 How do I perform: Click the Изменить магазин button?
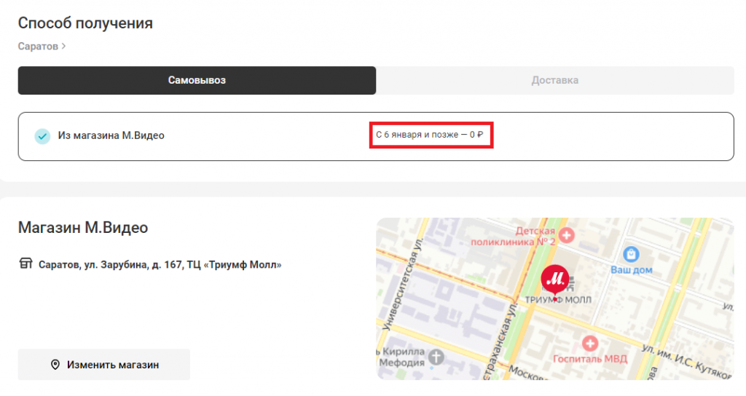pos(104,365)
